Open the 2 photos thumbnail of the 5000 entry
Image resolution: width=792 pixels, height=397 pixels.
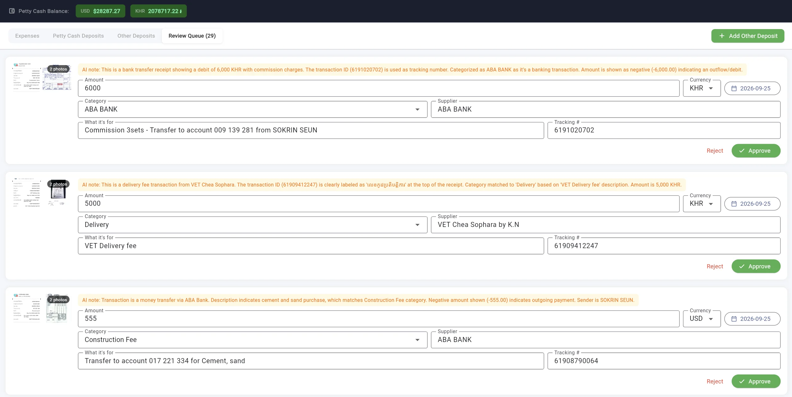[58, 192]
